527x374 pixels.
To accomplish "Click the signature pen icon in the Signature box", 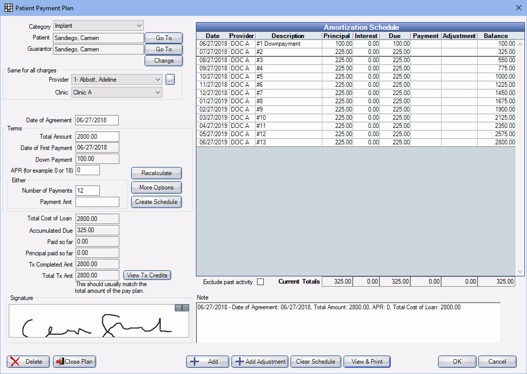I will pyautogui.click(x=178, y=308).
